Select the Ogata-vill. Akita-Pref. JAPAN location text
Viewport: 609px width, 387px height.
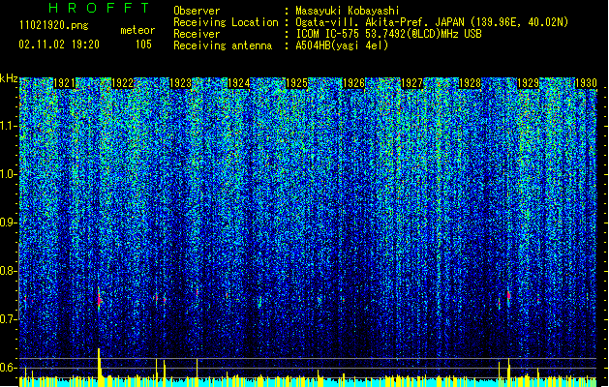click(x=432, y=22)
